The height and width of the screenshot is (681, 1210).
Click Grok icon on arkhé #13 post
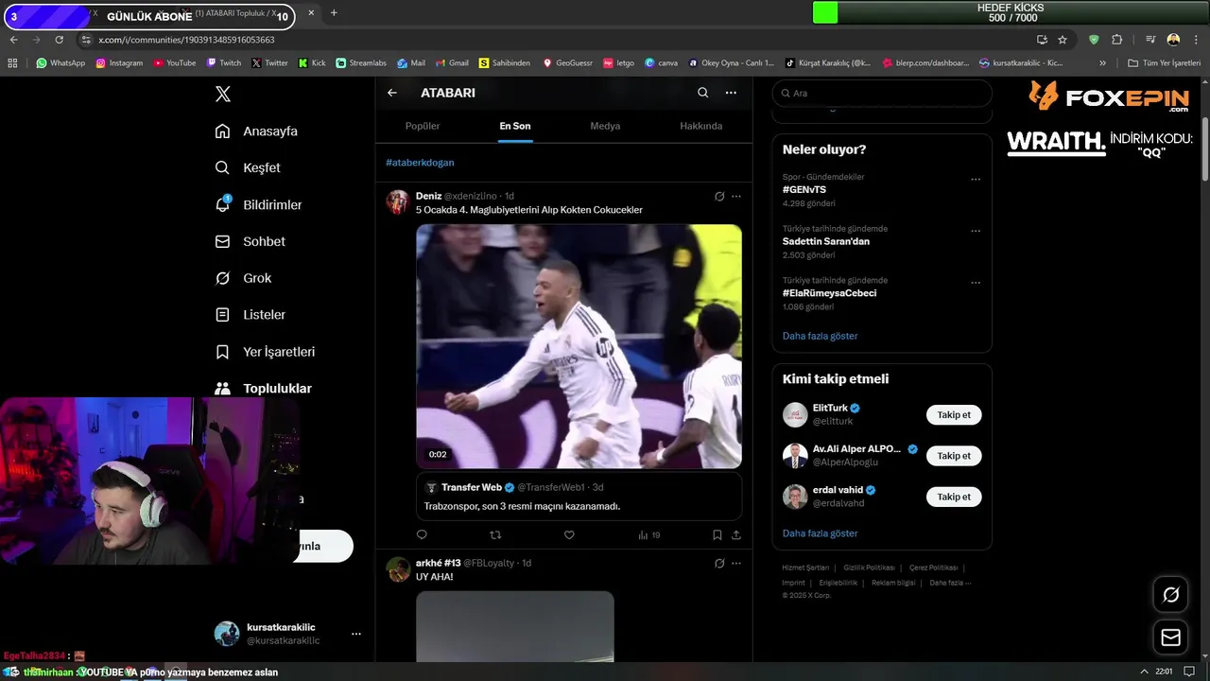point(719,563)
